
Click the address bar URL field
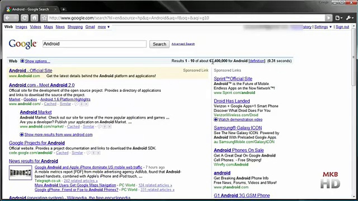(186, 18)
